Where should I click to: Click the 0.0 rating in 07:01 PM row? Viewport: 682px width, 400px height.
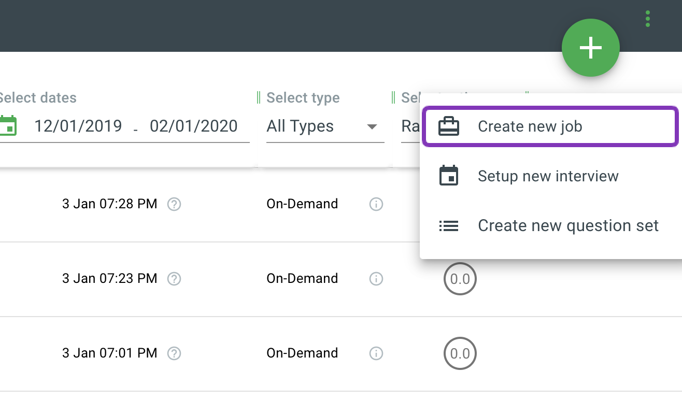tap(460, 354)
